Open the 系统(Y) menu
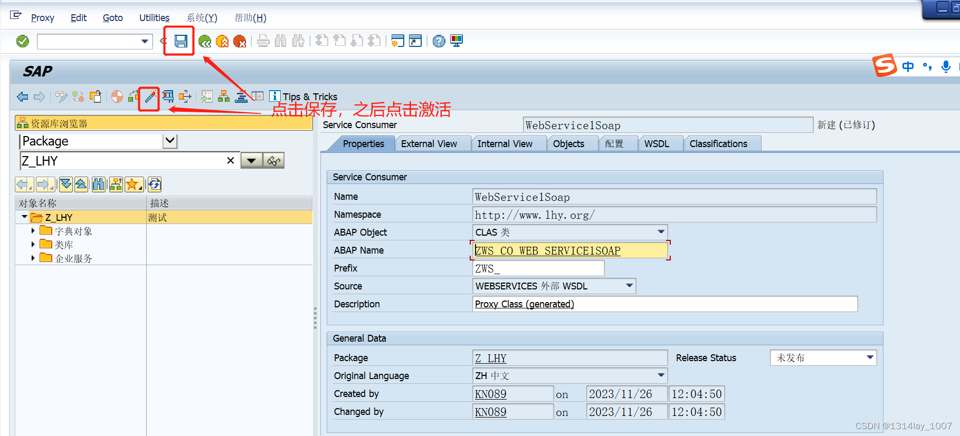The image size is (960, 436). click(x=202, y=18)
